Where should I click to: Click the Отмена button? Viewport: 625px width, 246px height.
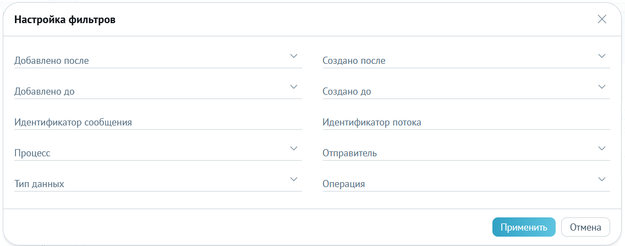click(585, 227)
